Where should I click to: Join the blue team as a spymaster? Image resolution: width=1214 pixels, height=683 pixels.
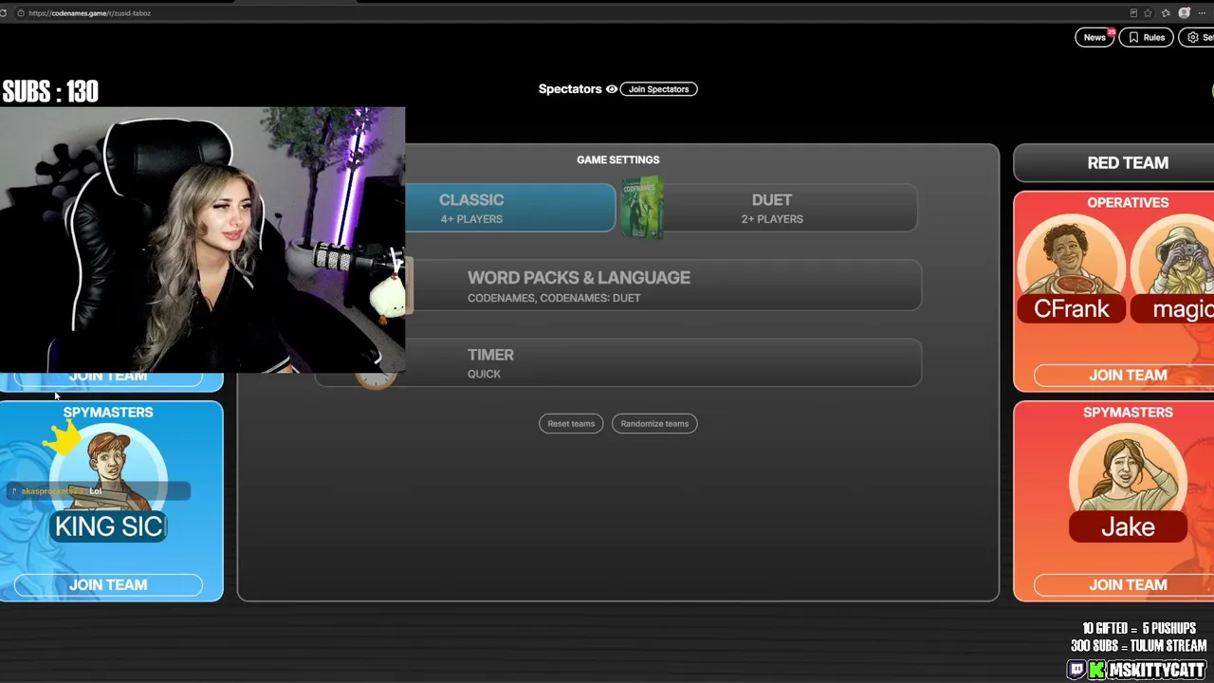click(108, 585)
